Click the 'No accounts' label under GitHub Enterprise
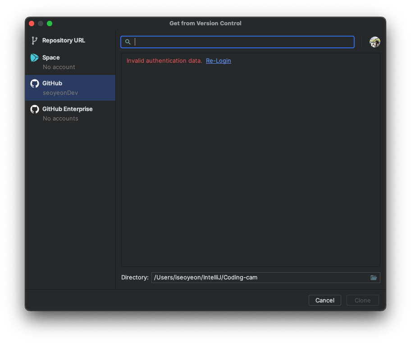Viewport: 411px width, 344px height. click(x=60, y=119)
